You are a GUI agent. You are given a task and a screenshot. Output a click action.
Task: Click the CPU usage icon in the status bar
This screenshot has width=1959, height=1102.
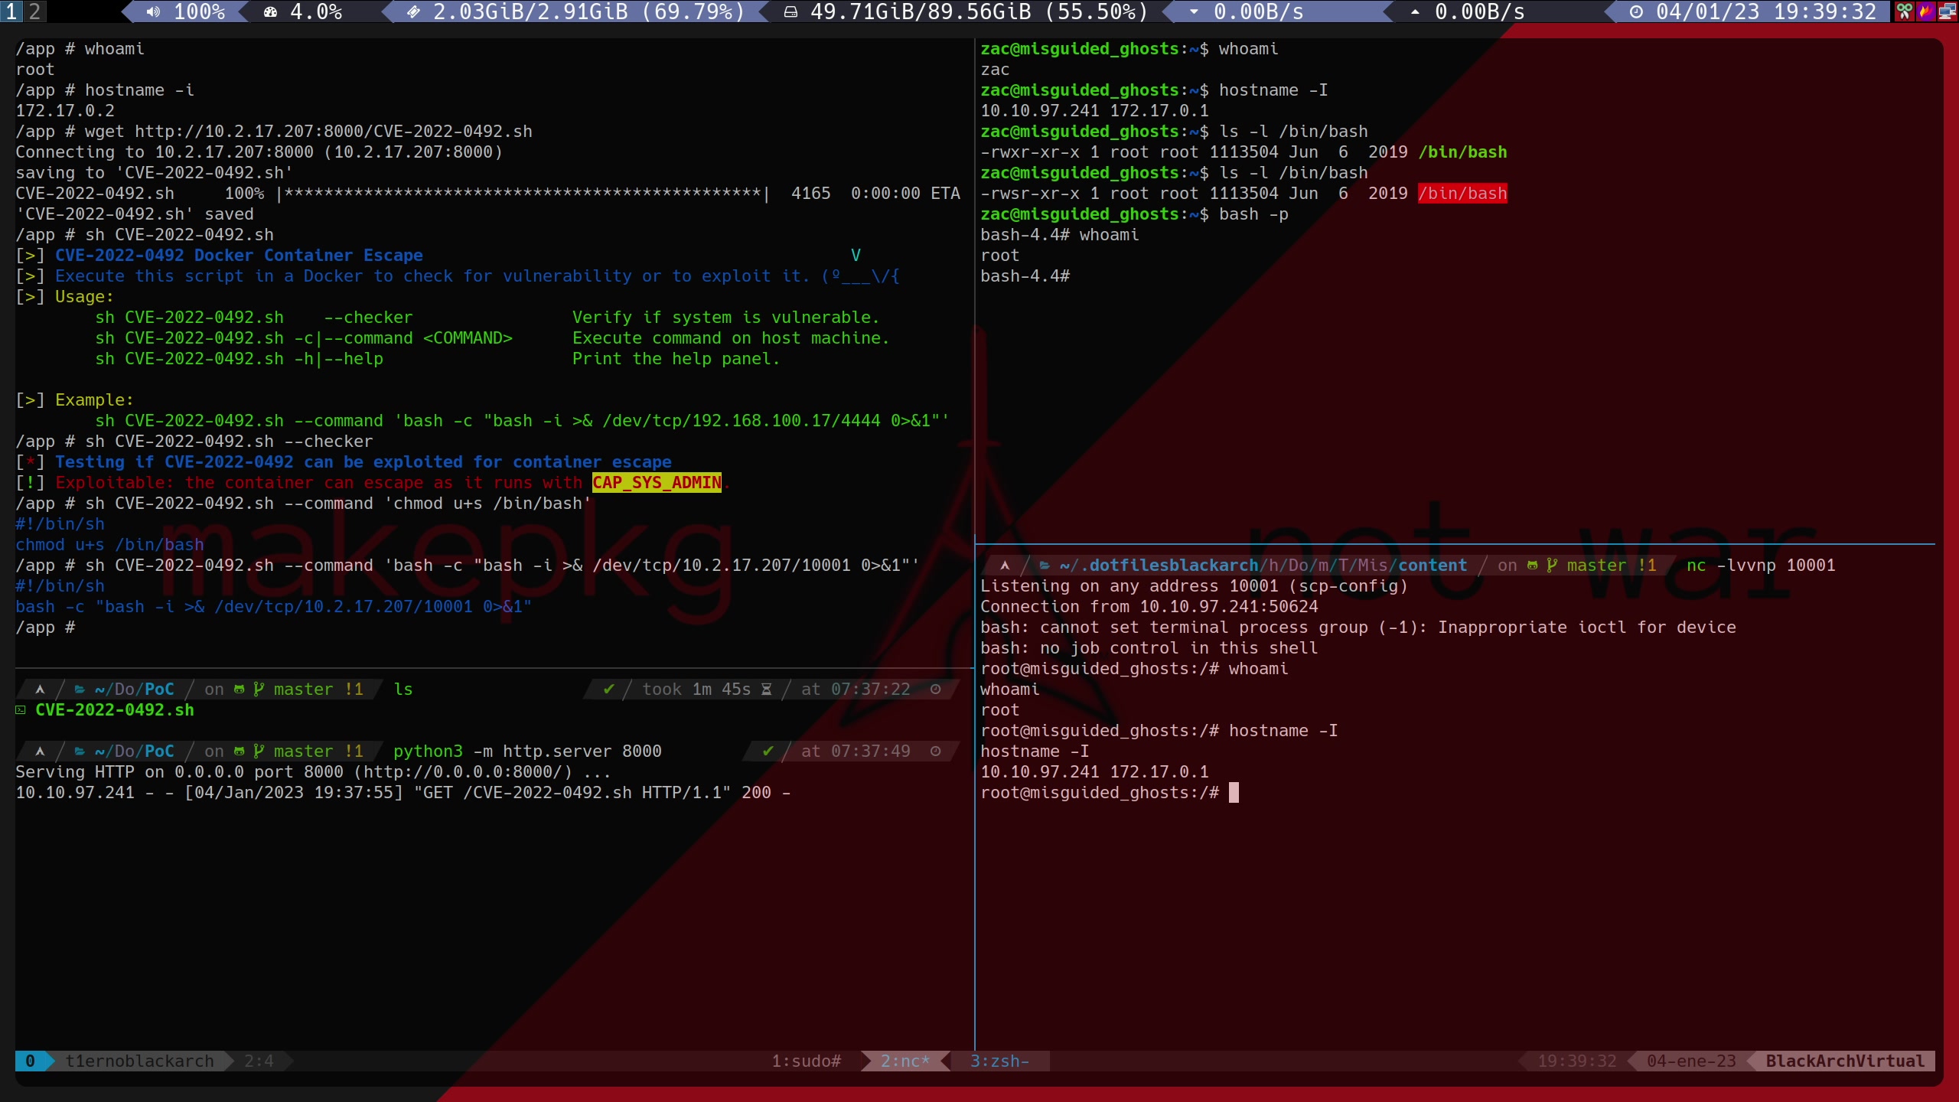point(270,11)
